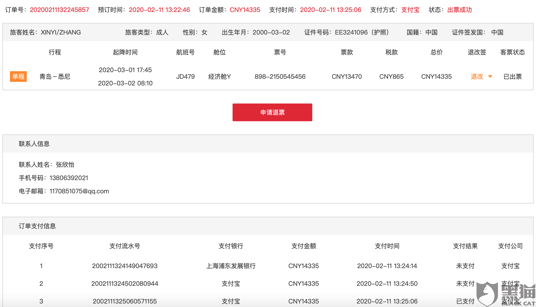Select 支付宝 company in payment row 1

(510, 266)
